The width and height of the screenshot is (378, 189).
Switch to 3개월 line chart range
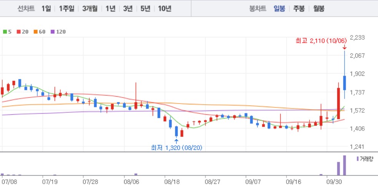pos(90,9)
